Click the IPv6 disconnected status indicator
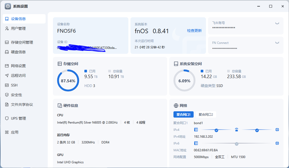Image resolution: width=289 pixels, height=168 pixels. click(237, 144)
